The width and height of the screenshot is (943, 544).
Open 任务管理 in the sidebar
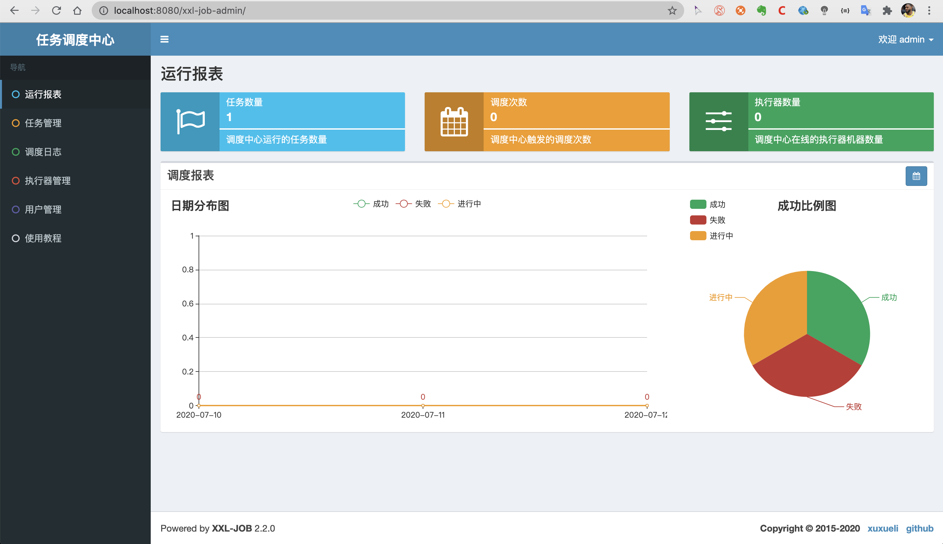(75, 123)
